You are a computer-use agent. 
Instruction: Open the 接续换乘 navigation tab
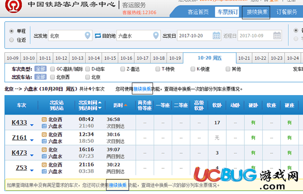pyautogui.click(x=257, y=12)
